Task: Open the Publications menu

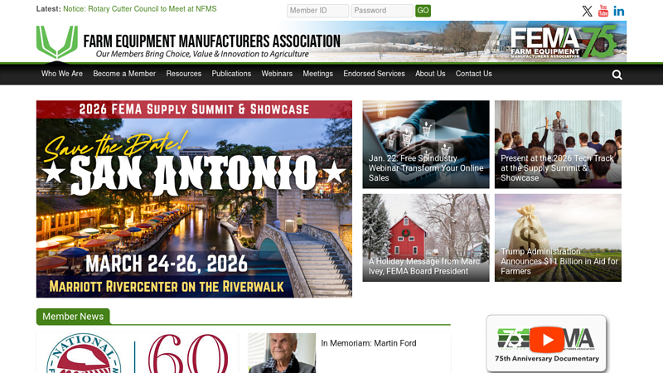Action: tap(231, 74)
